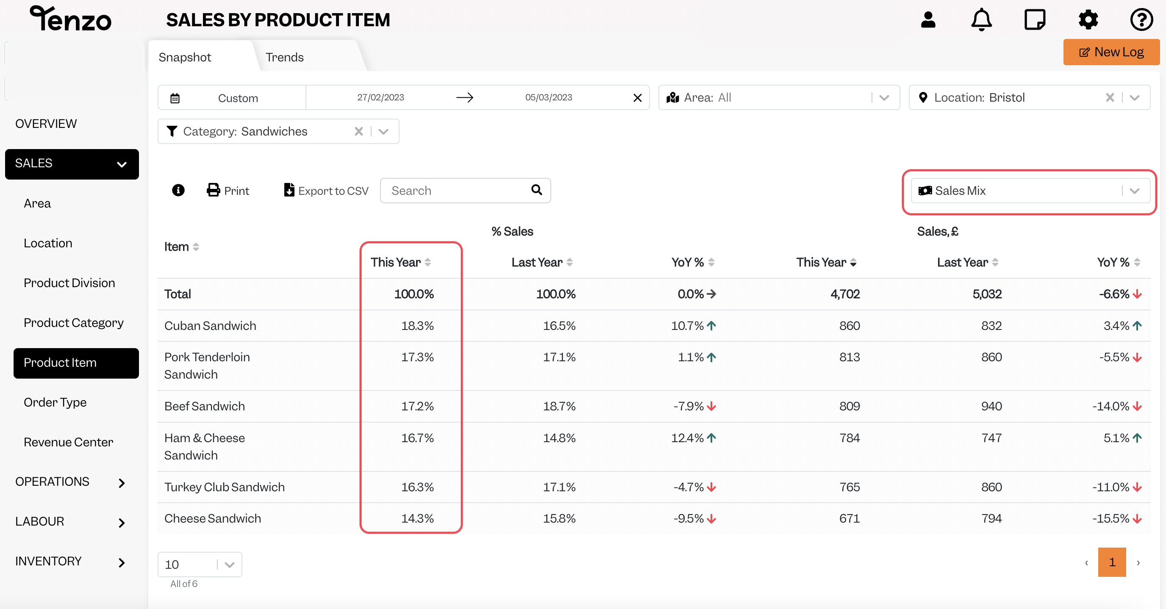
Task: Open the help question mark icon
Action: pyautogui.click(x=1141, y=19)
